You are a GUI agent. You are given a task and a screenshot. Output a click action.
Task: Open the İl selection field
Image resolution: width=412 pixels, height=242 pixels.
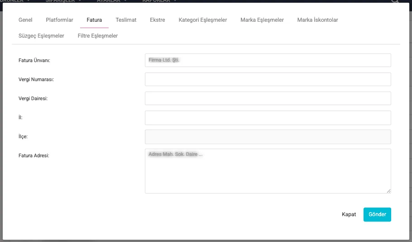268,118
